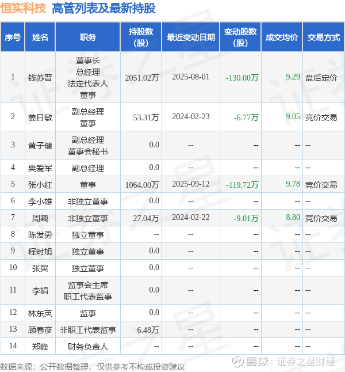Select the name 顾春彦
This screenshot has width=345, height=372.
pyautogui.click(x=40, y=330)
